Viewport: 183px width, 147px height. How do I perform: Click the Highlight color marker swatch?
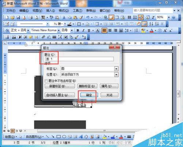(x=143, y=30)
